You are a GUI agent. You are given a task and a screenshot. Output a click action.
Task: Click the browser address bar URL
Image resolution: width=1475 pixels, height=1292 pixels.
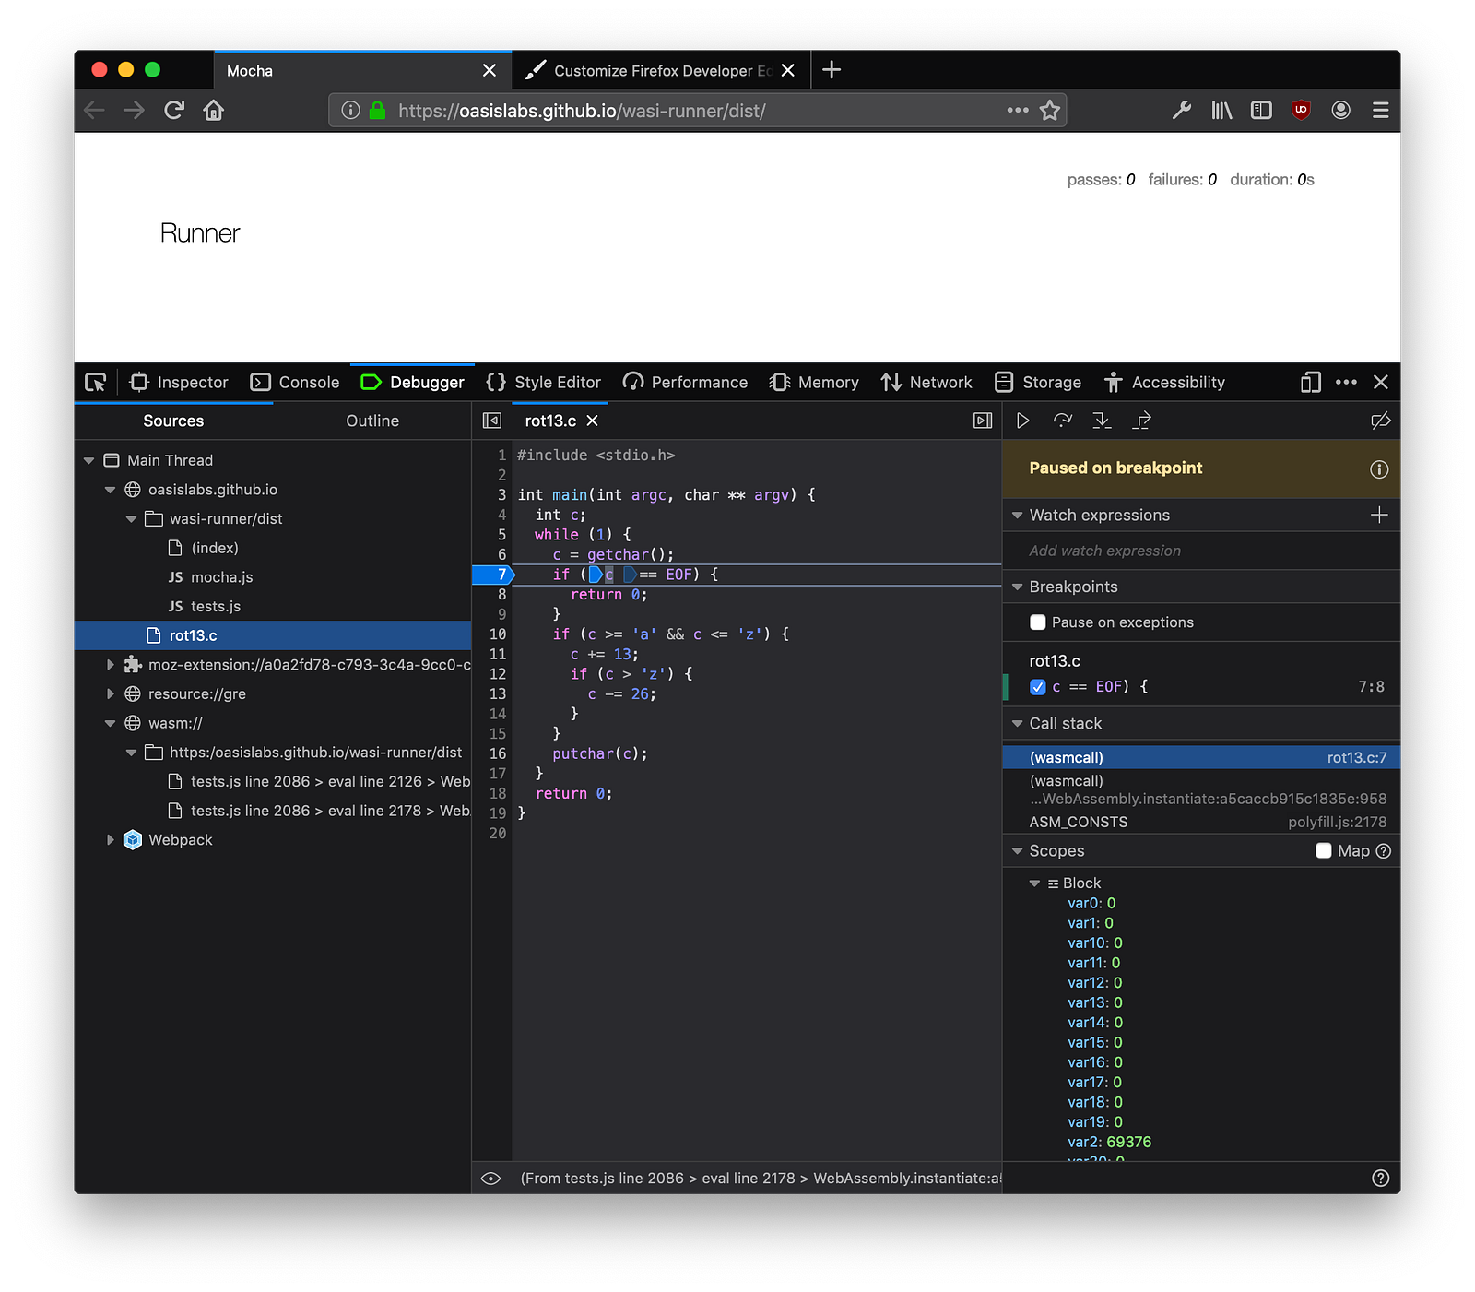[x=582, y=111]
